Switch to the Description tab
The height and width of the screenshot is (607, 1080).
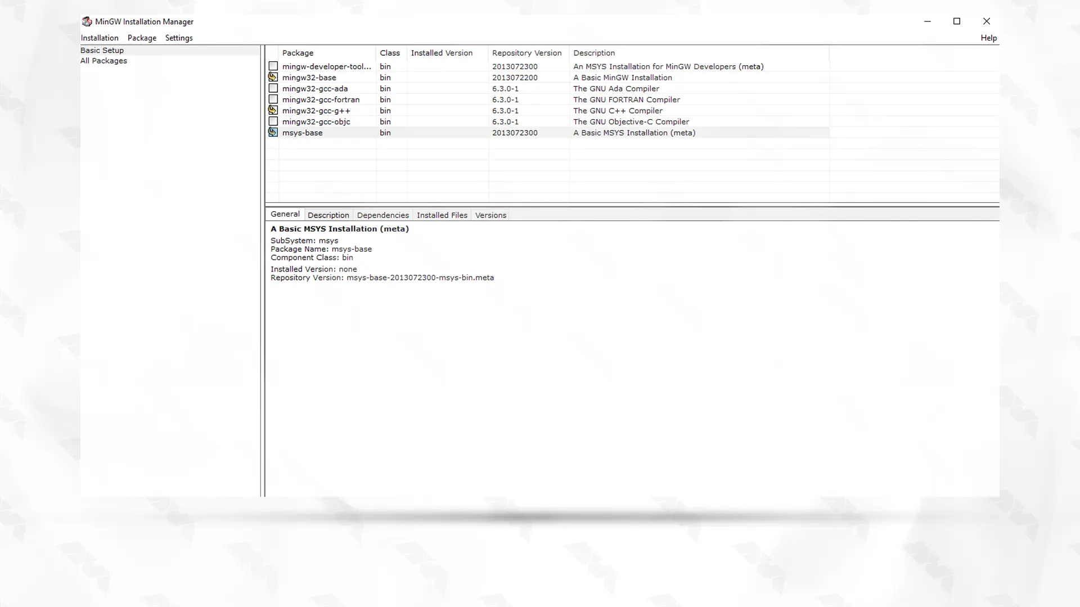tap(328, 215)
